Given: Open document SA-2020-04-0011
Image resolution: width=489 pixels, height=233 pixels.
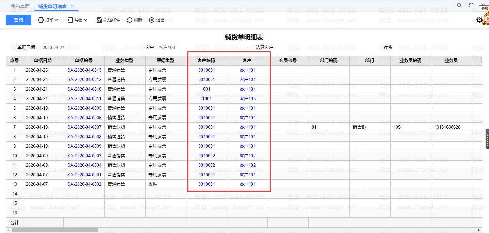Looking at the screenshot, I should tap(84, 99).
